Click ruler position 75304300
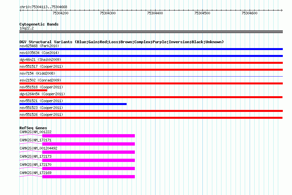Image resolution: width=292 pixels, height=195 pixels. pyautogui.click(x=108, y=13)
